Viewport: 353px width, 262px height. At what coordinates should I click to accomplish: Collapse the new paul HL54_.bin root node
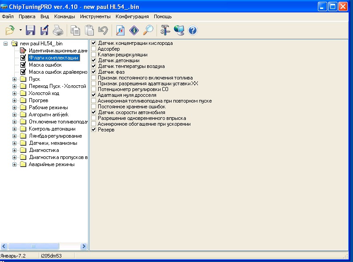6,44
